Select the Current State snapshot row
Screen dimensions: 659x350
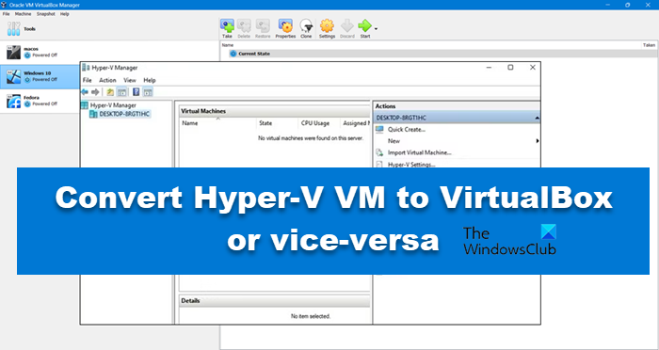point(438,54)
